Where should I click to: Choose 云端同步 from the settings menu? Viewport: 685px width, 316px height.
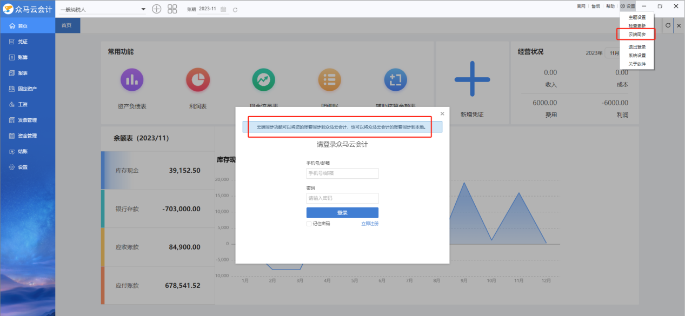(637, 35)
